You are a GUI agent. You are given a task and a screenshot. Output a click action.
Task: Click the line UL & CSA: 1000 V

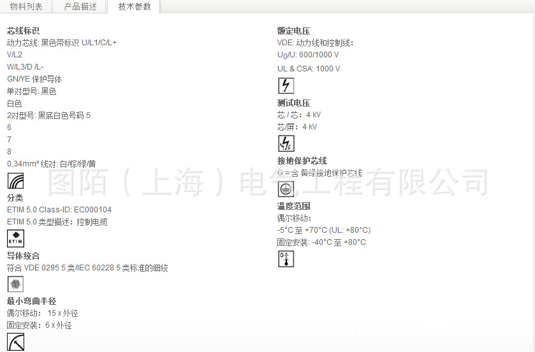[x=309, y=69]
